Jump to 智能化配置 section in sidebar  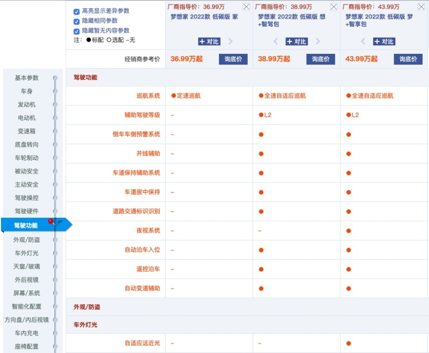[x=27, y=307]
